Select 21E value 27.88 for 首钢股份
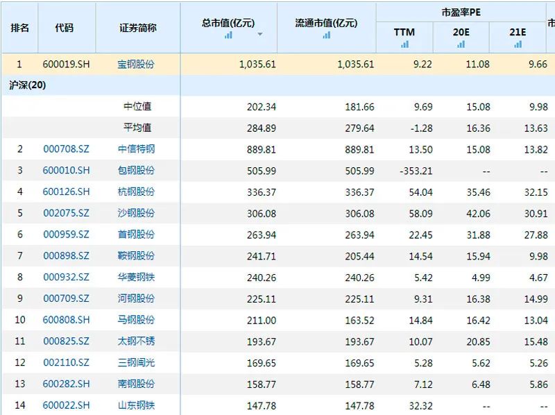Viewport: 555px width, 415px height. (536, 235)
